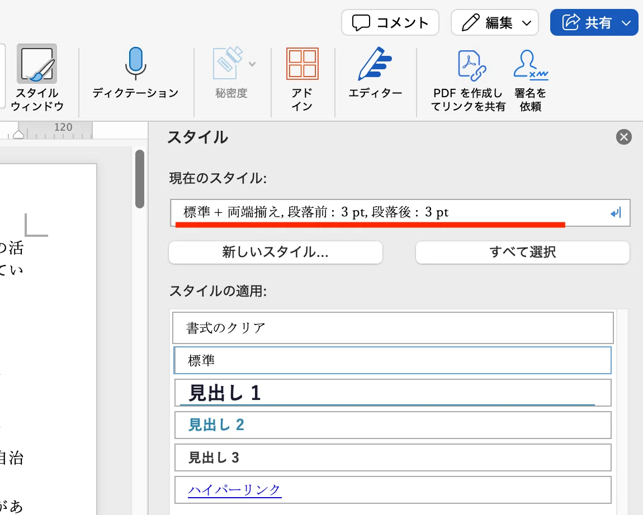Open the 編集 mode dropdown
Viewport: 643px width, 515px height.
[x=495, y=22]
